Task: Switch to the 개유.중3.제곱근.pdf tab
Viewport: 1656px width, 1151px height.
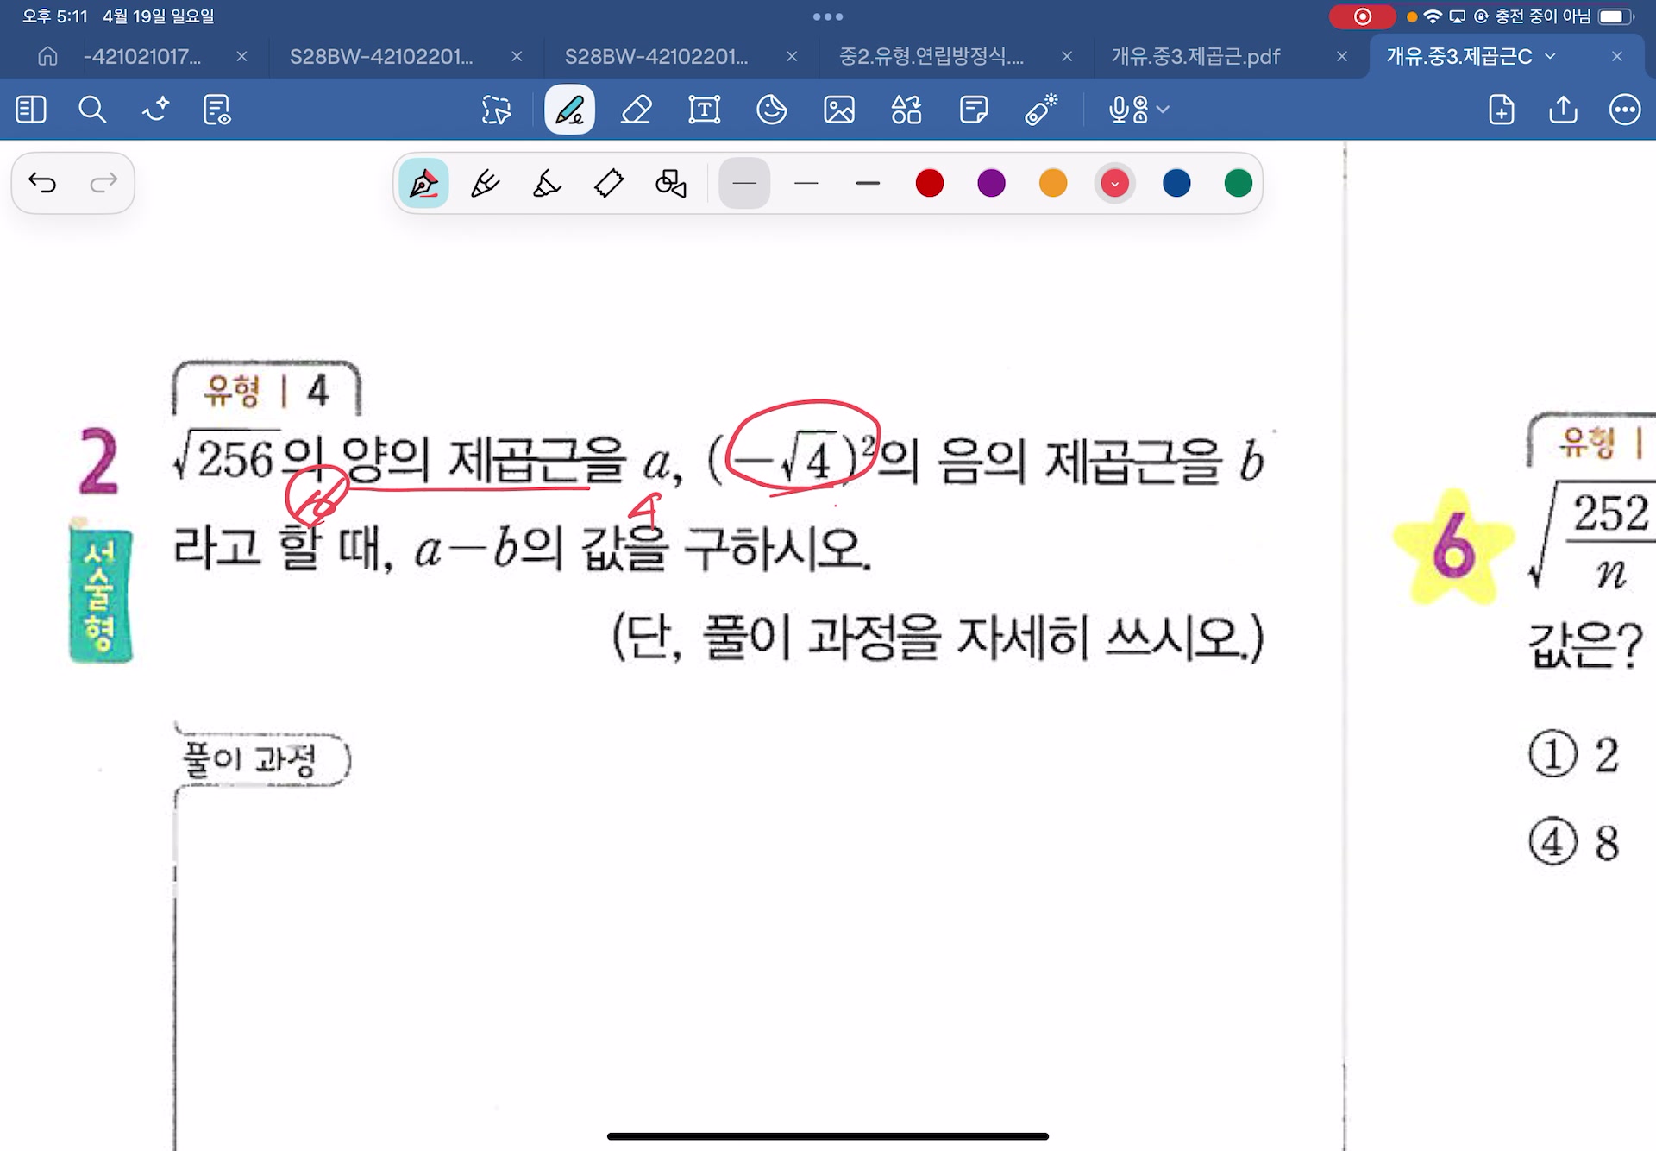Action: (x=1195, y=56)
